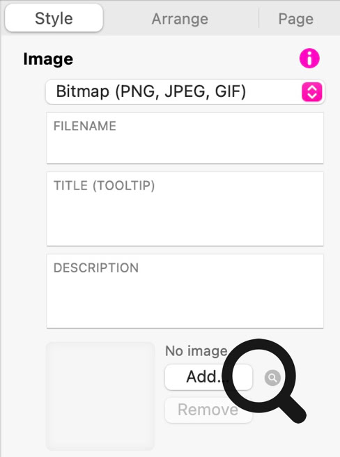Click the handle of the big magnifying glass
340x457 pixels.
point(294,410)
